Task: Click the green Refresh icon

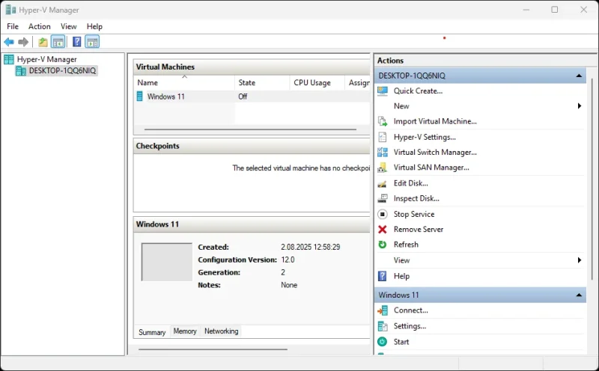Action: pyautogui.click(x=383, y=245)
